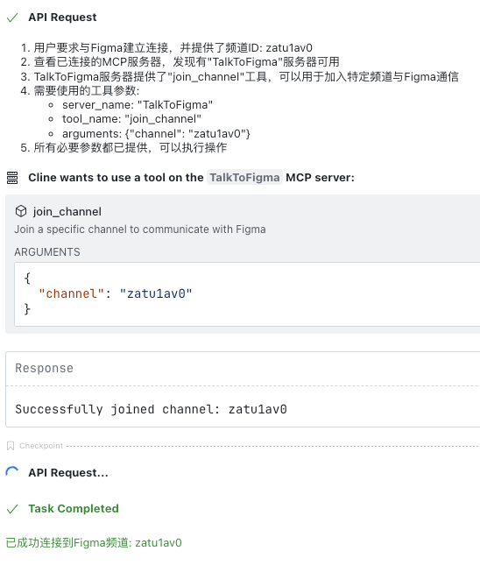Click the Task Completed heading

click(x=74, y=508)
